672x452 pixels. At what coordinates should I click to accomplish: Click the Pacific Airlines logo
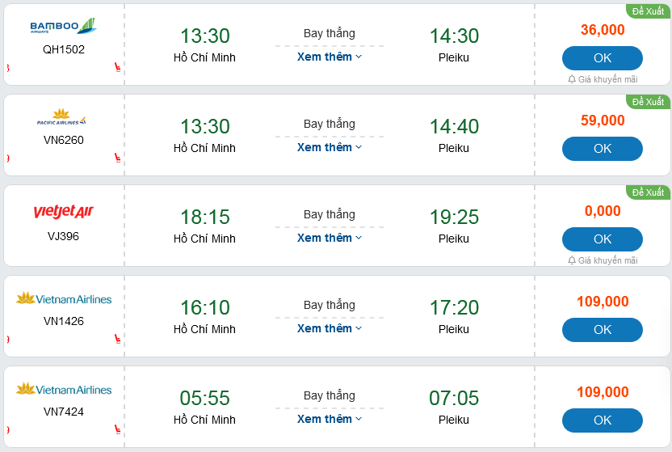[x=63, y=118]
